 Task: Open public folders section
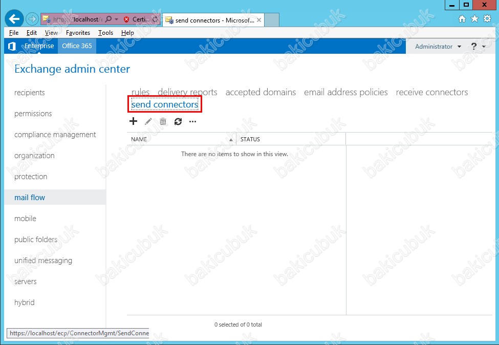pyautogui.click(x=36, y=240)
